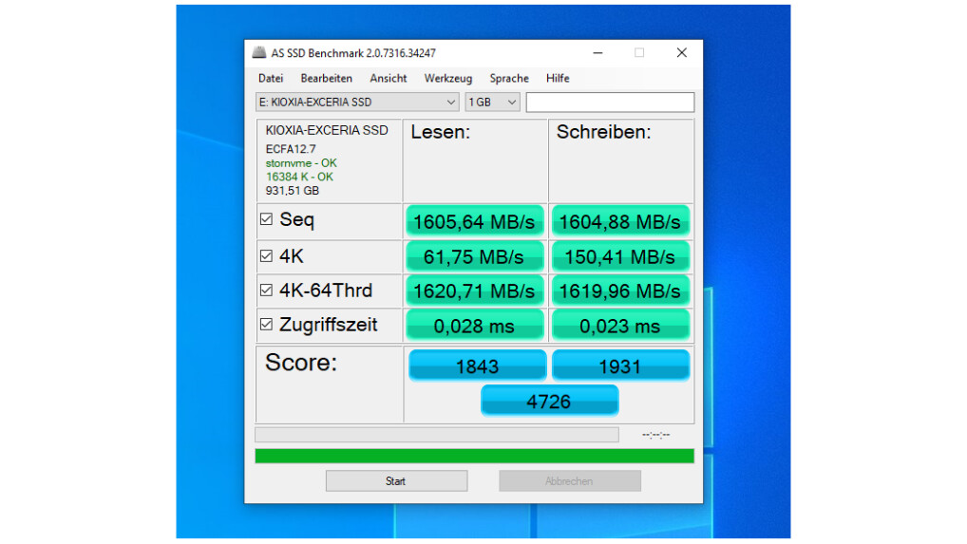Minimize the AS SSD Benchmark window

[597, 53]
